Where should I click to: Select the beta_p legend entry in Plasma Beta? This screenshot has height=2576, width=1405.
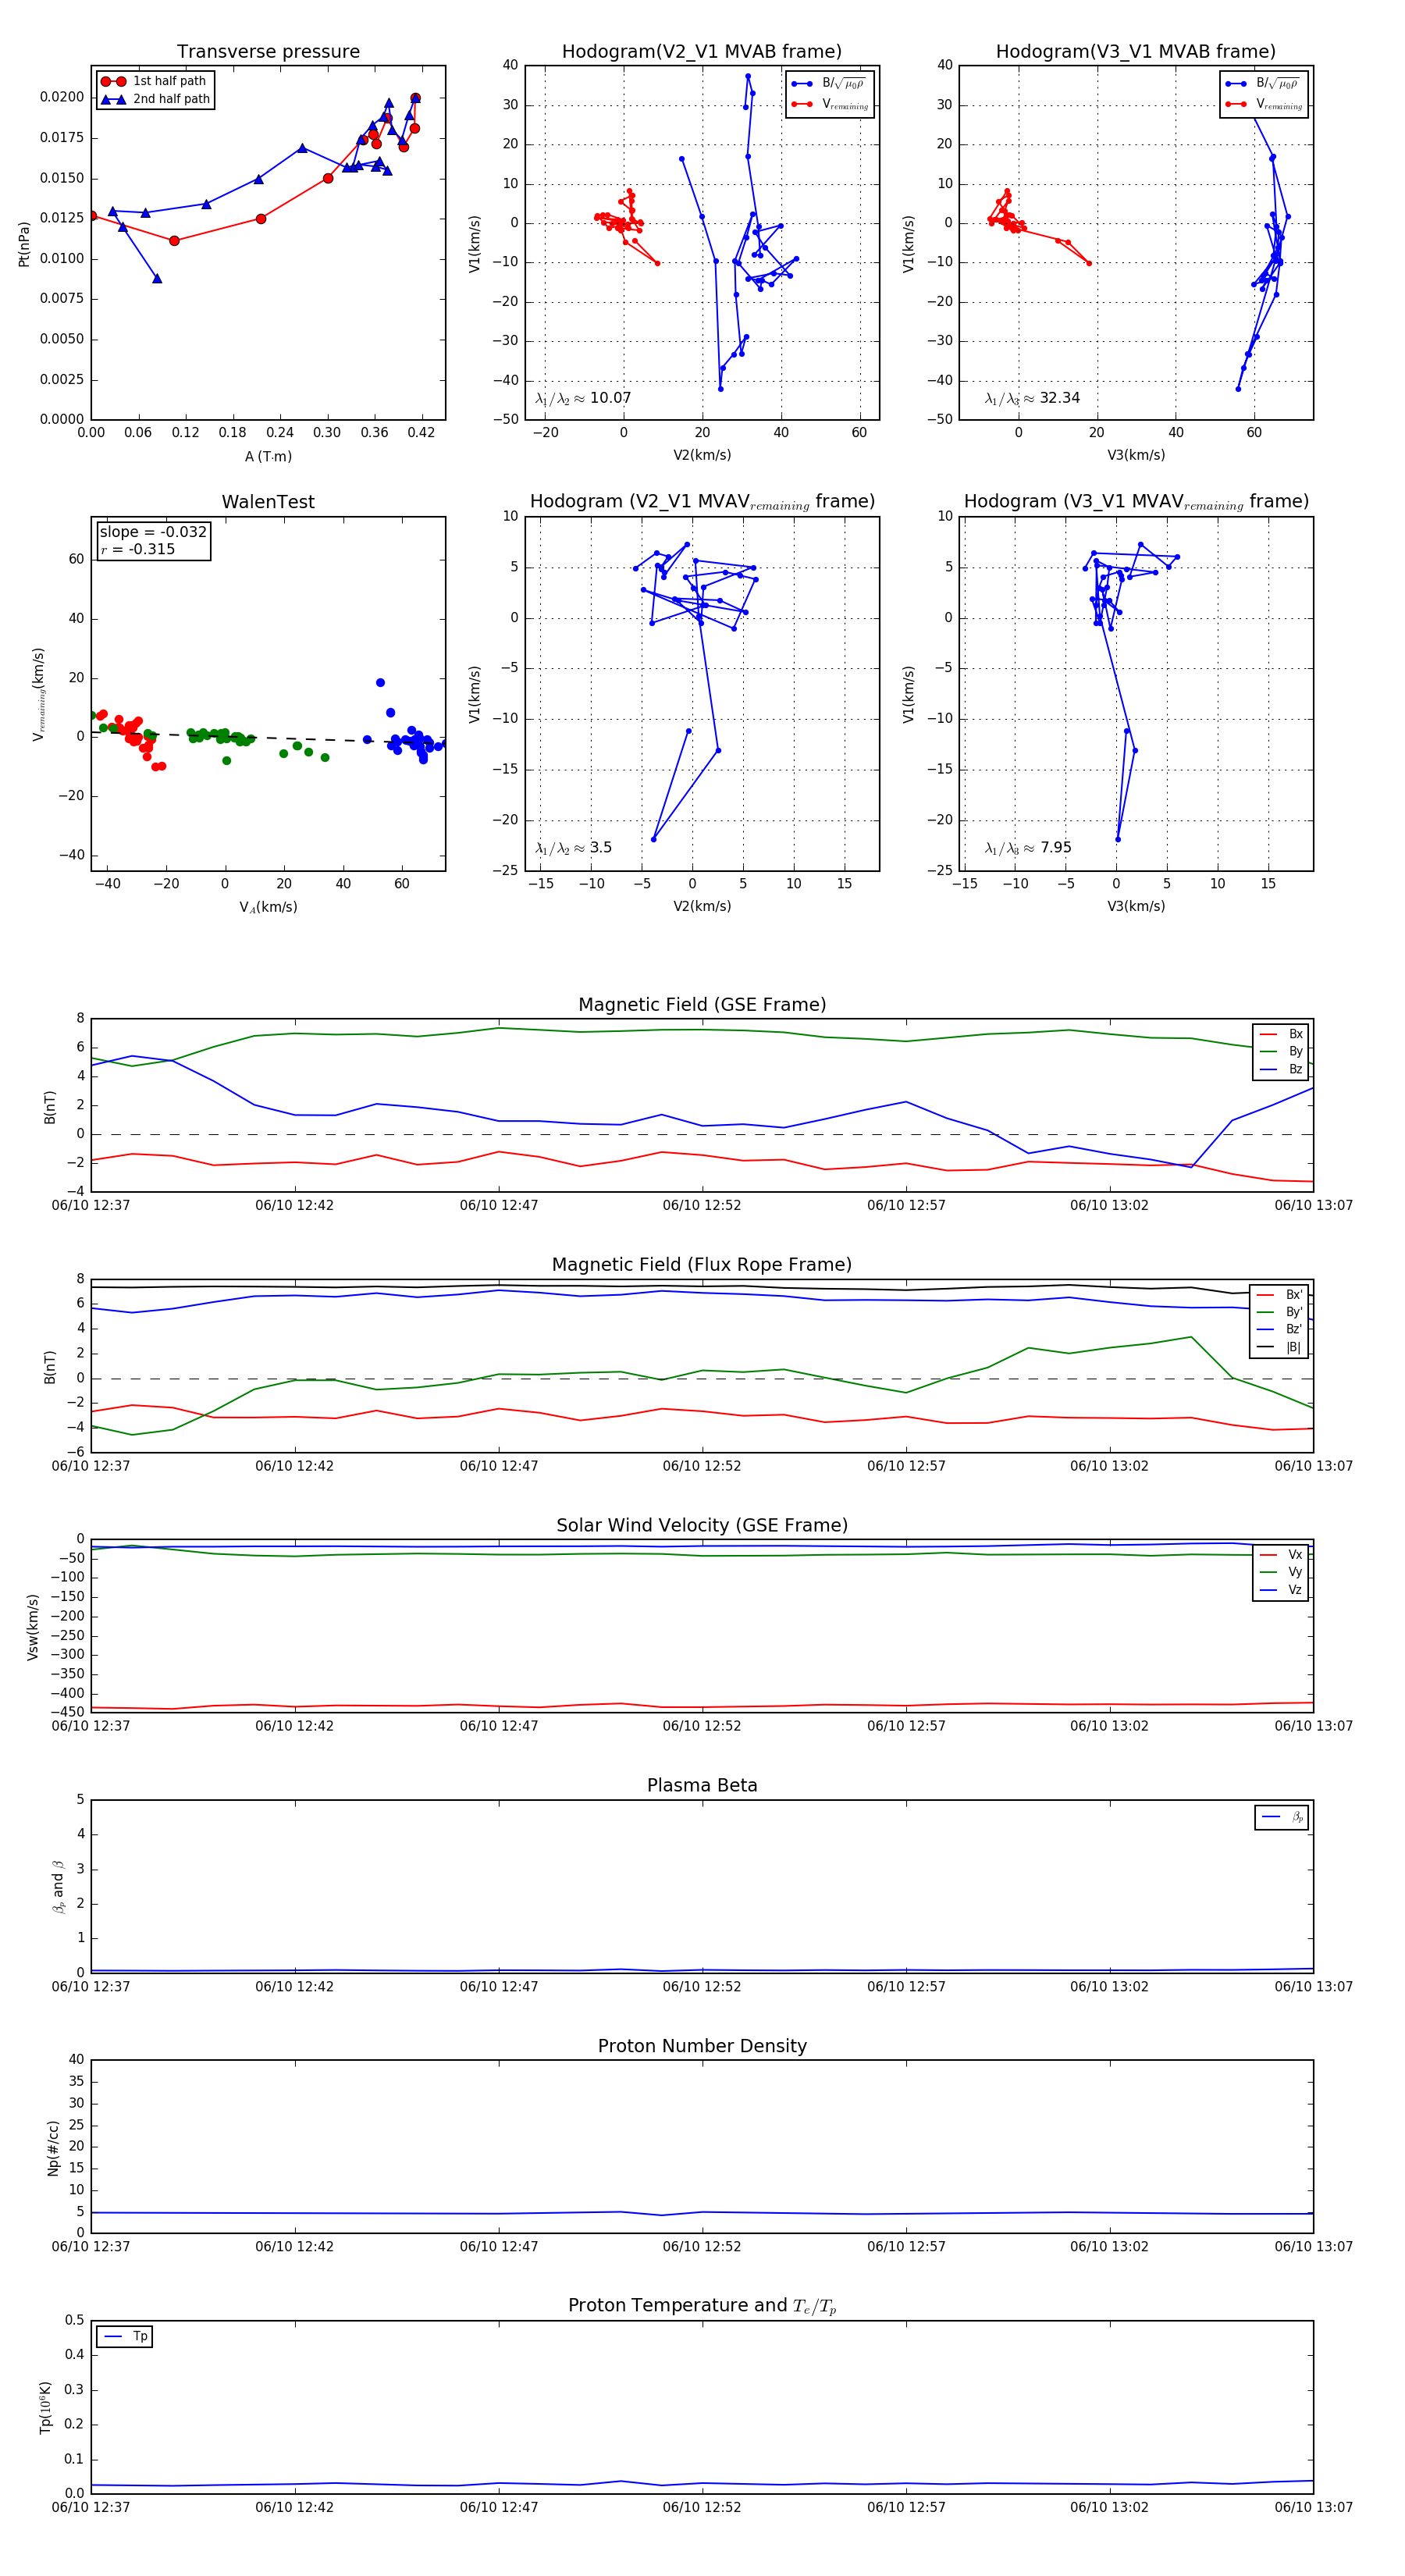click(1283, 1817)
